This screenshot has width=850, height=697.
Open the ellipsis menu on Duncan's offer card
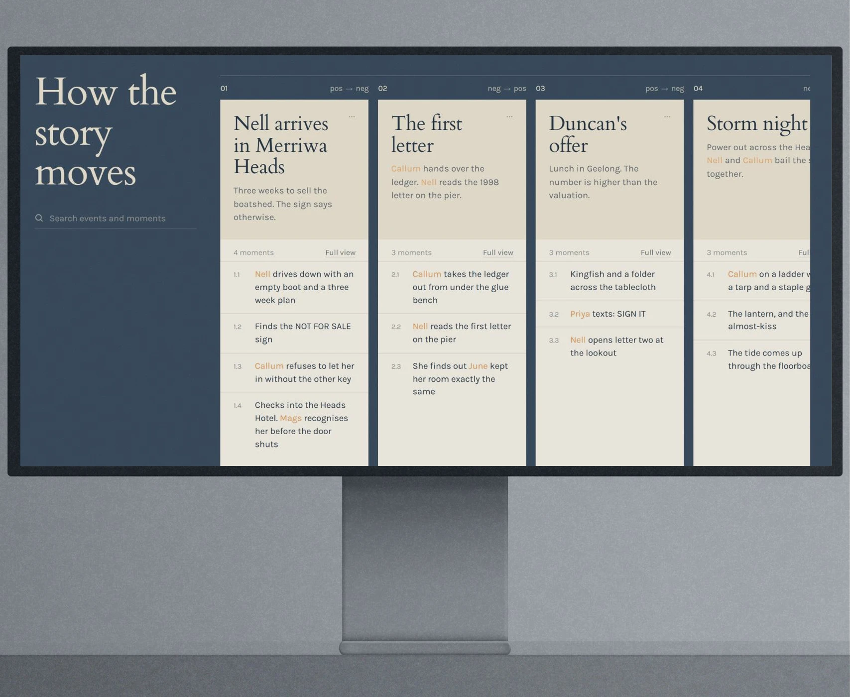coord(667,116)
